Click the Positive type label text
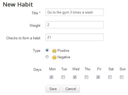The image size is (128, 95). [63, 51]
